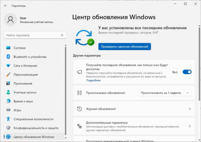Click the Wi-Fi icon for Сеть и Интернет
The height and width of the screenshot is (142, 201).
tap(8, 65)
